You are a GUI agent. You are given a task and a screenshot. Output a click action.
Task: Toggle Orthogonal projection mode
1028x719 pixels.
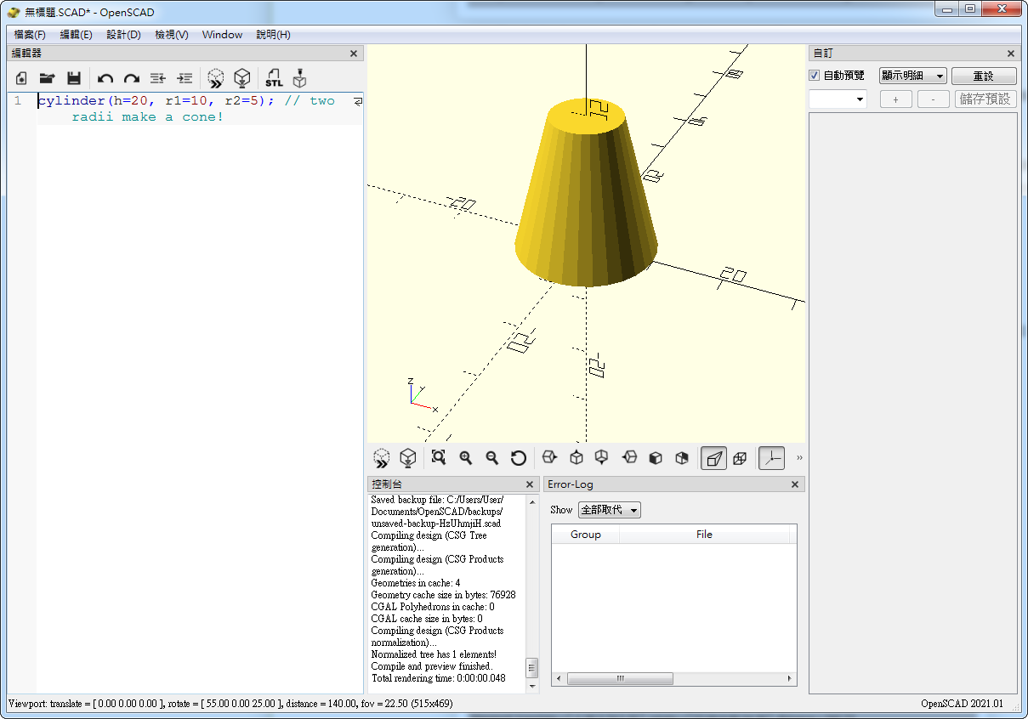pos(740,458)
